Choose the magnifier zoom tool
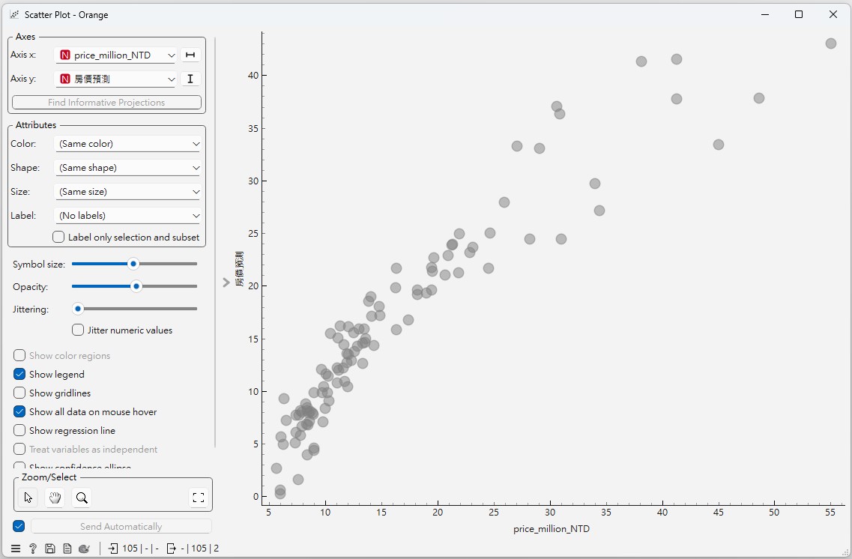Screen dimensions: 852x559 coord(81,498)
